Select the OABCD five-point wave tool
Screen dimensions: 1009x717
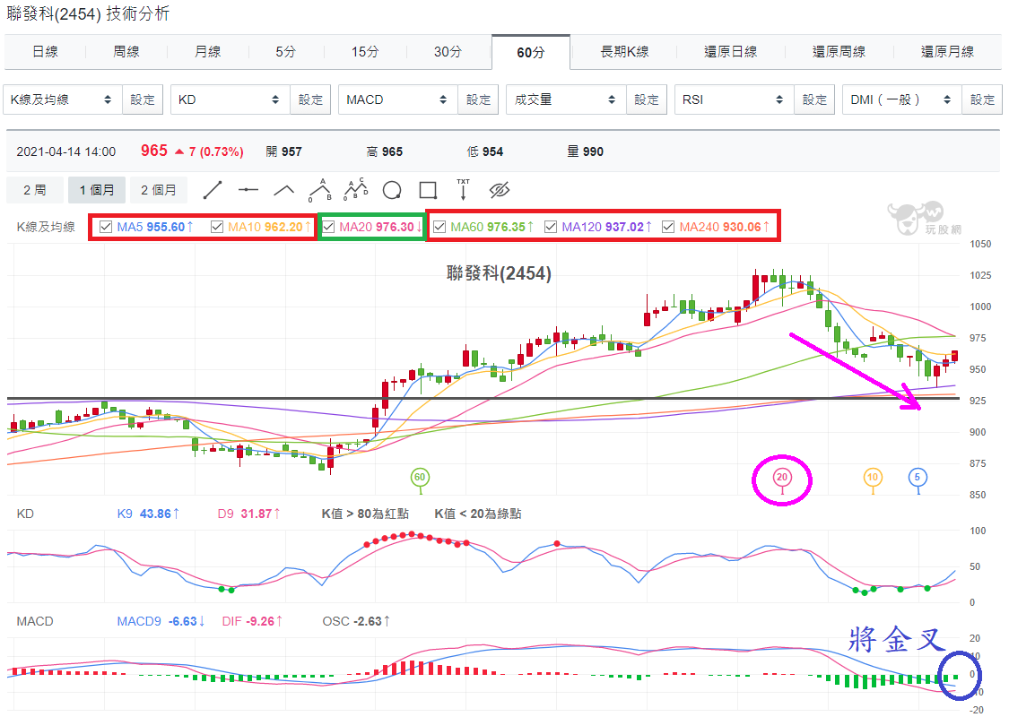(356, 189)
